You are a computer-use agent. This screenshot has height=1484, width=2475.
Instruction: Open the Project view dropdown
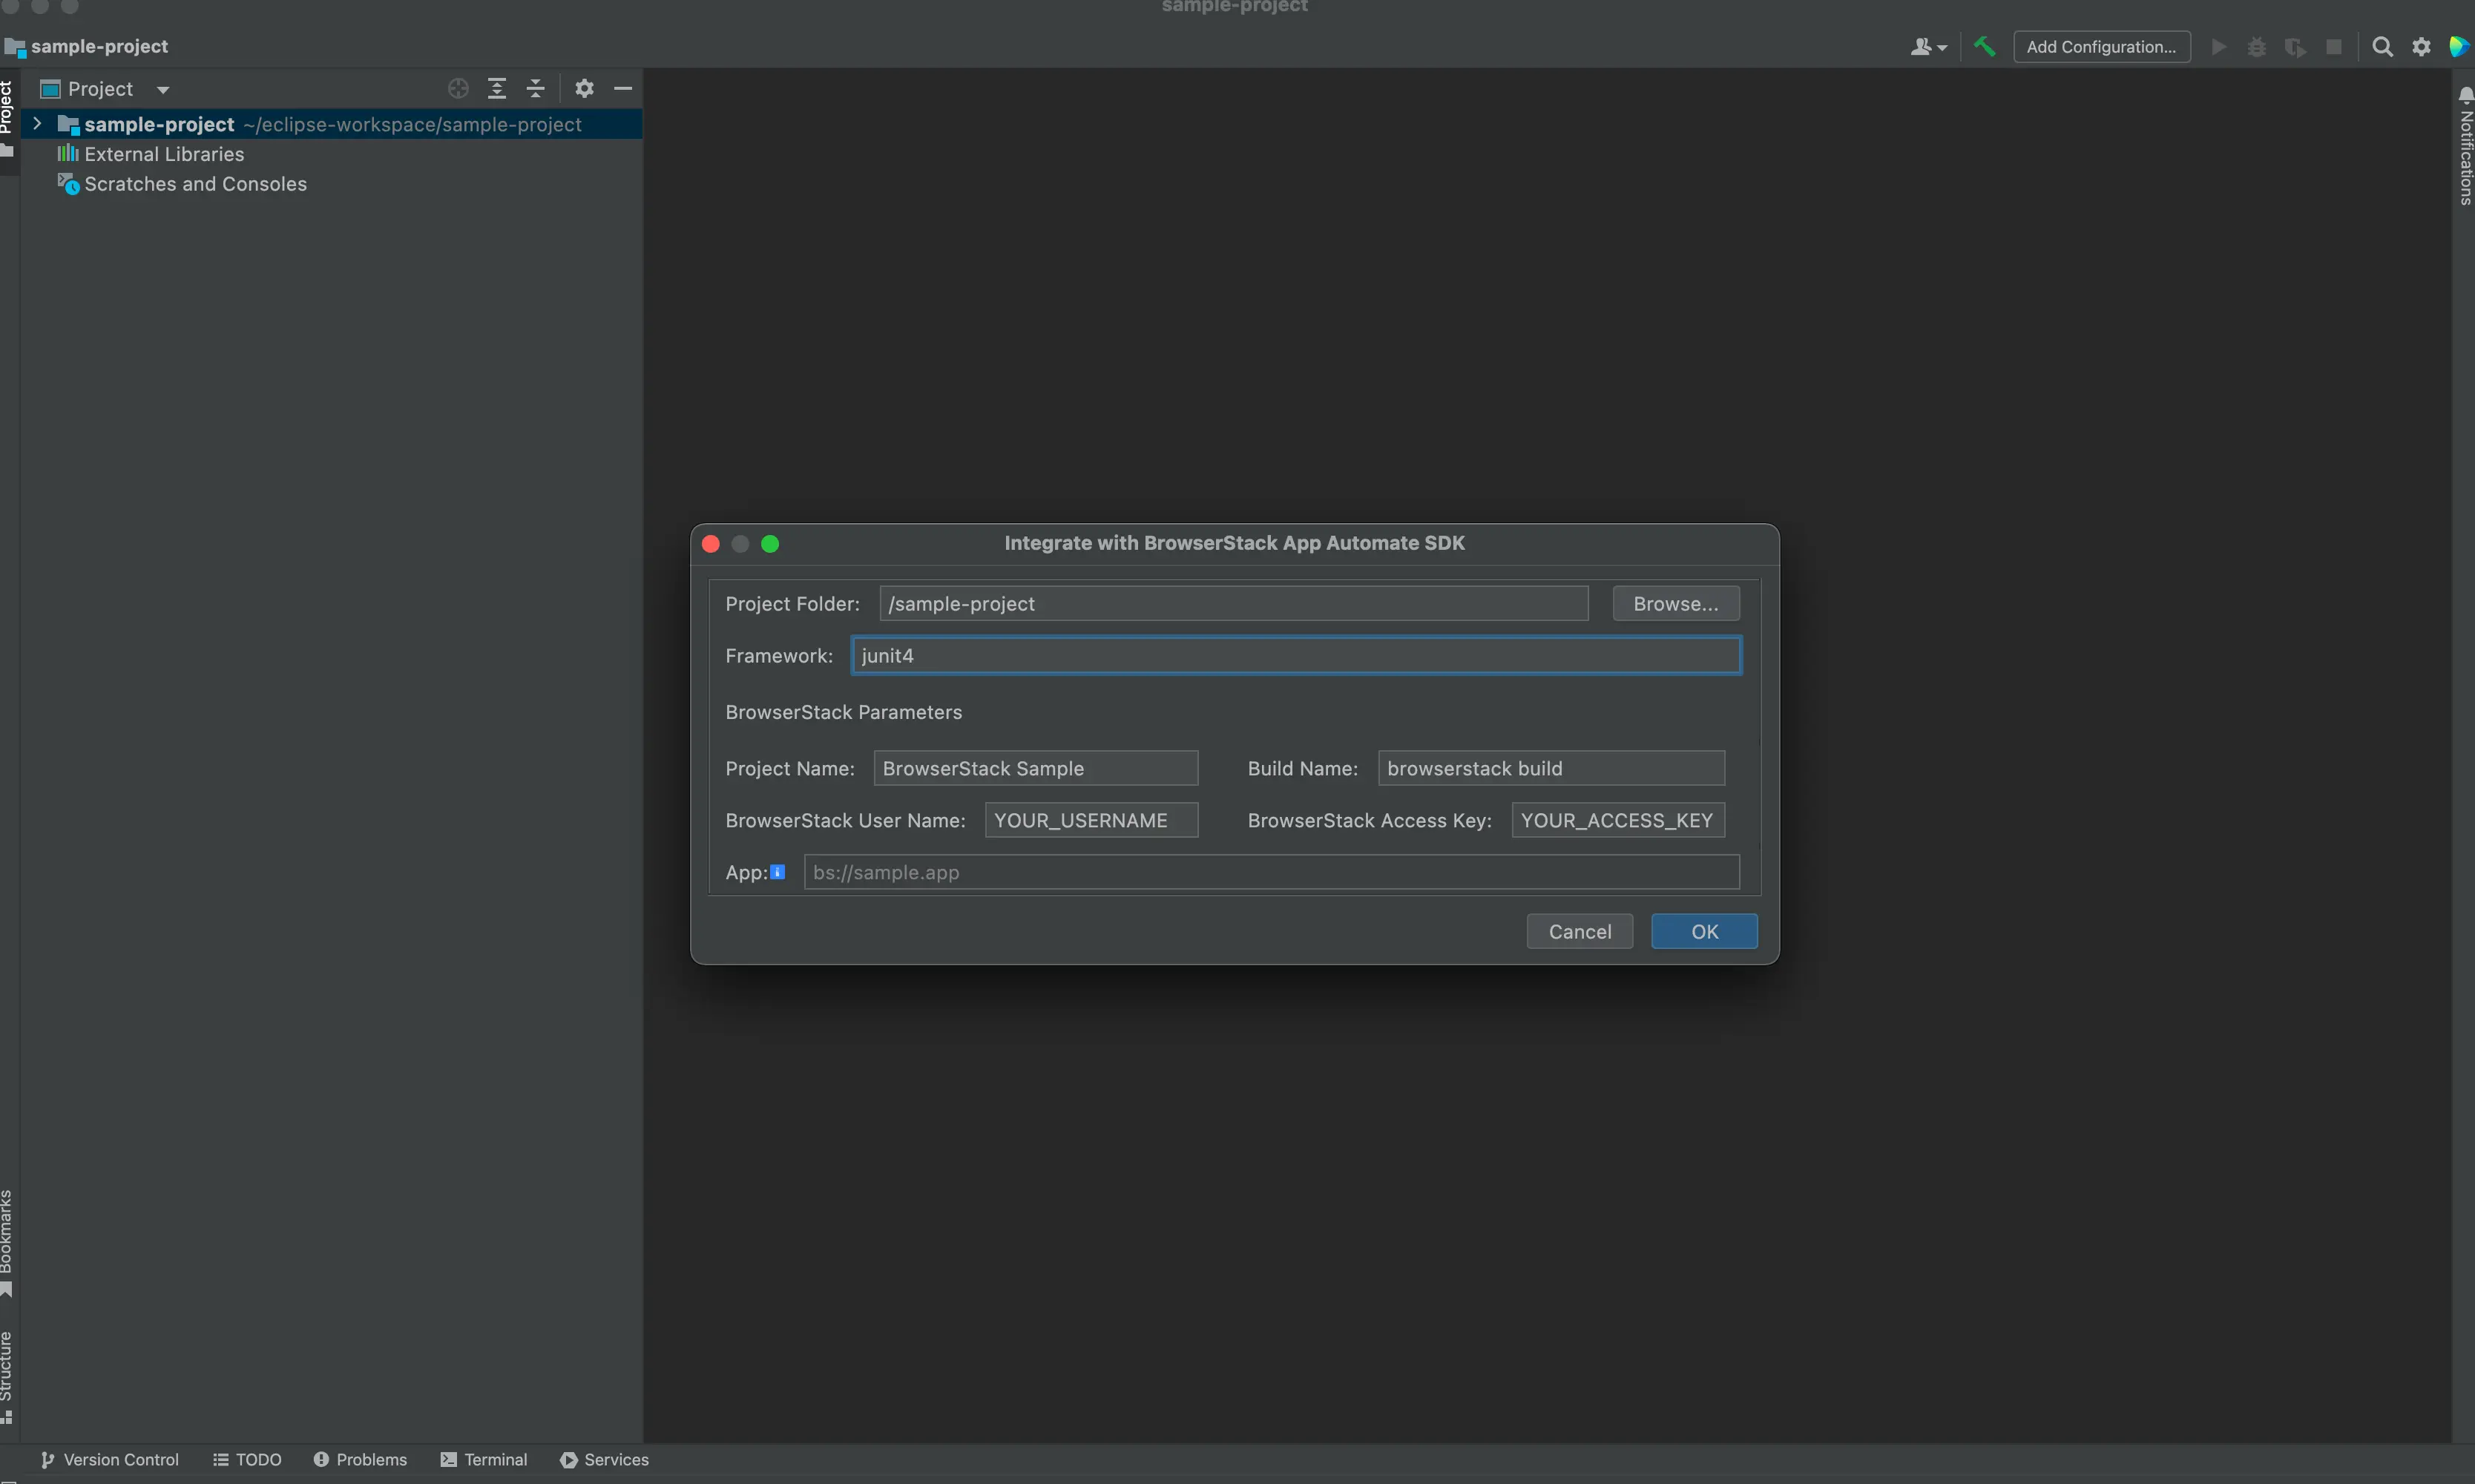click(x=163, y=89)
